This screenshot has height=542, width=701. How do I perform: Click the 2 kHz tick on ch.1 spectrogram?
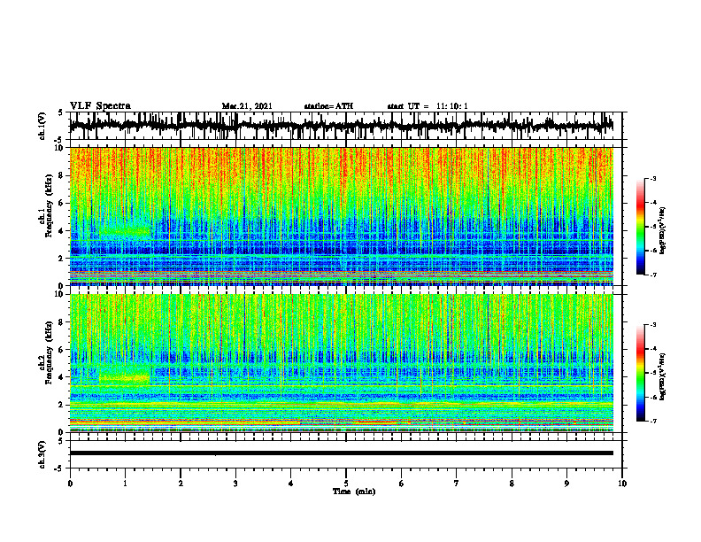pyautogui.click(x=62, y=258)
